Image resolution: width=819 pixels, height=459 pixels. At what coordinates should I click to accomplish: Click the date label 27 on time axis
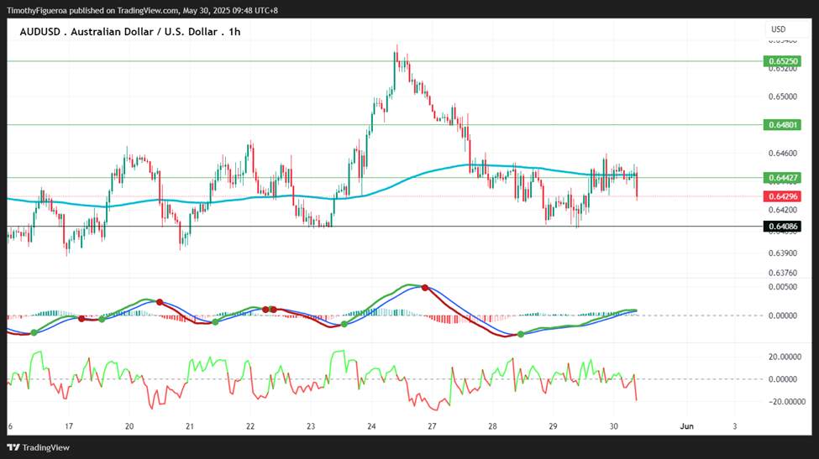[x=432, y=426]
